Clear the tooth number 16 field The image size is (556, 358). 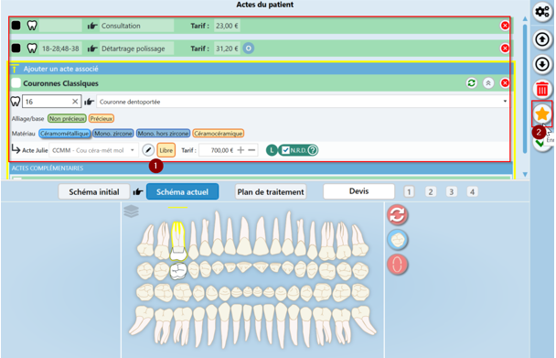click(x=75, y=102)
